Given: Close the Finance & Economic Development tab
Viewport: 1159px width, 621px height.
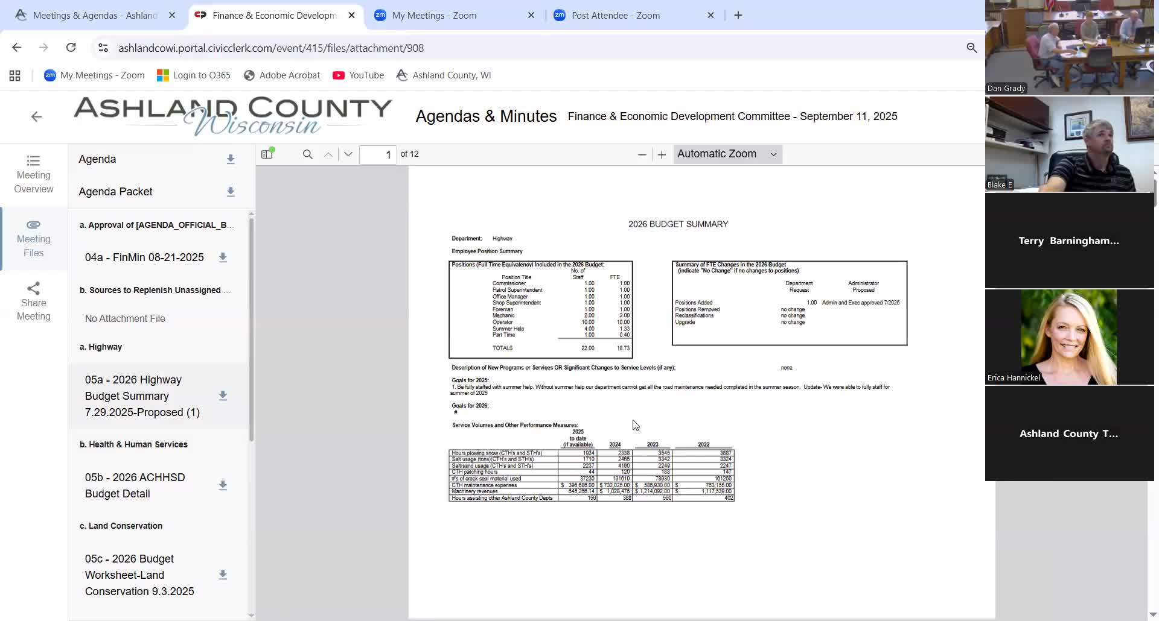Looking at the screenshot, I should point(352,15).
